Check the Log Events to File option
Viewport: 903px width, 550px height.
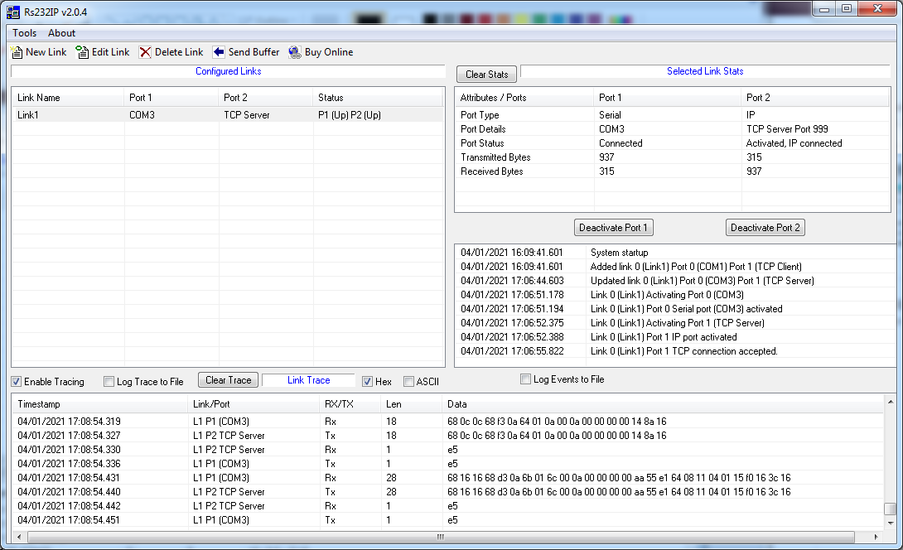point(525,379)
